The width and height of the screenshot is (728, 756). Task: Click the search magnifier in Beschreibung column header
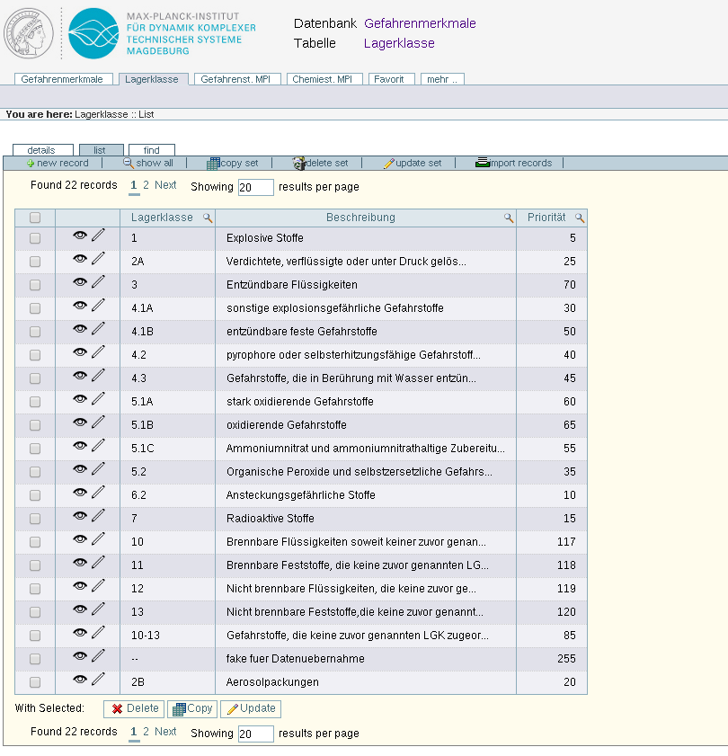pyautogui.click(x=509, y=218)
